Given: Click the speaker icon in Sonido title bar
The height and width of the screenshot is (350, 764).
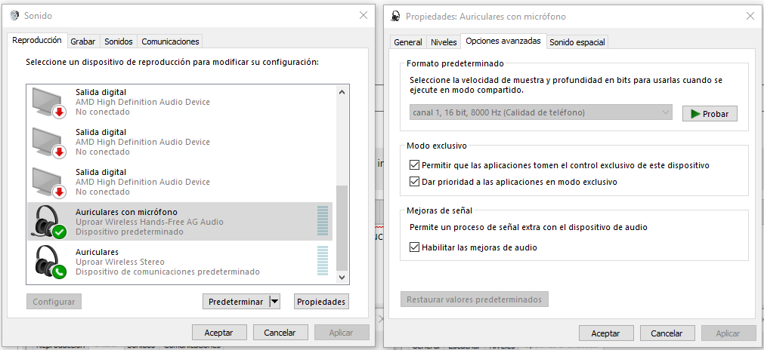Looking at the screenshot, I should pyautogui.click(x=14, y=16).
